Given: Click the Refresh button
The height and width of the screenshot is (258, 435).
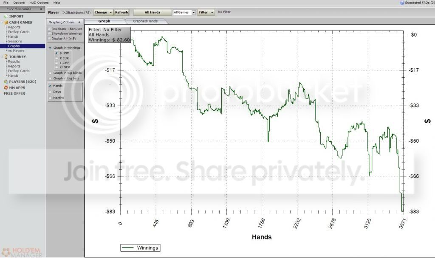Looking at the screenshot, I should (x=121, y=12).
